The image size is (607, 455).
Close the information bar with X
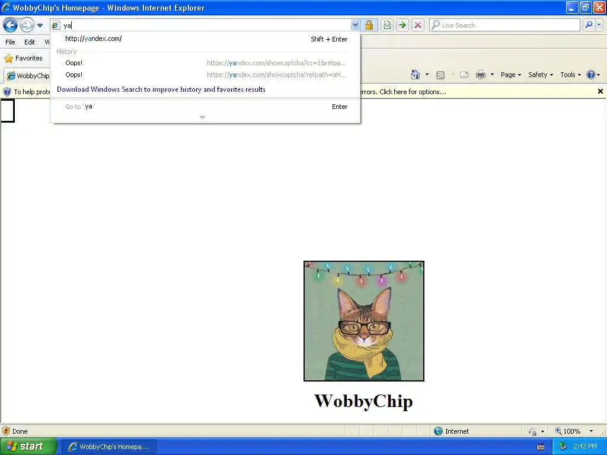coord(600,91)
